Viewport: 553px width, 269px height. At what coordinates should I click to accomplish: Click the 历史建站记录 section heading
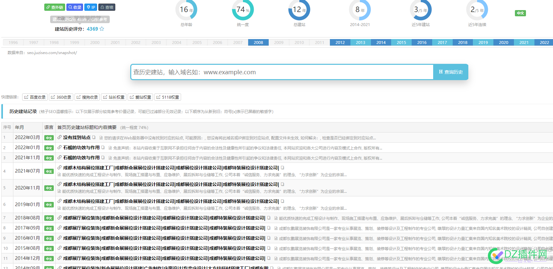pyautogui.click(x=23, y=111)
